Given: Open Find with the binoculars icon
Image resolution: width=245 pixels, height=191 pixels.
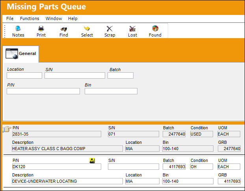Looking at the screenshot, I should pyautogui.click(x=64, y=29).
